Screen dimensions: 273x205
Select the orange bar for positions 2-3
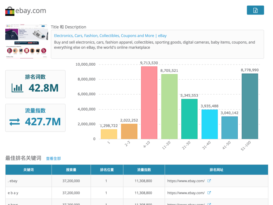(x=129, y=131)
